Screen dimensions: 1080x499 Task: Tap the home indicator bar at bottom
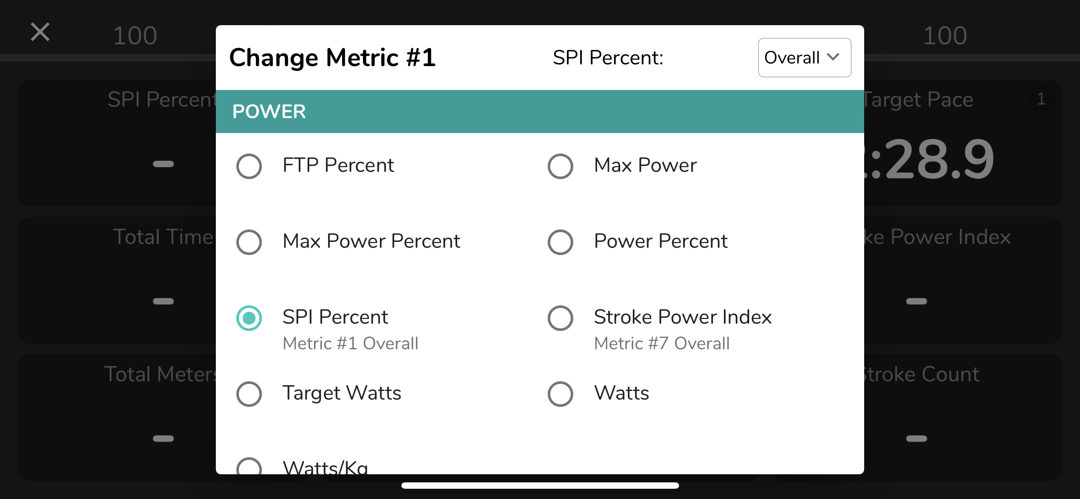[540, 485]
